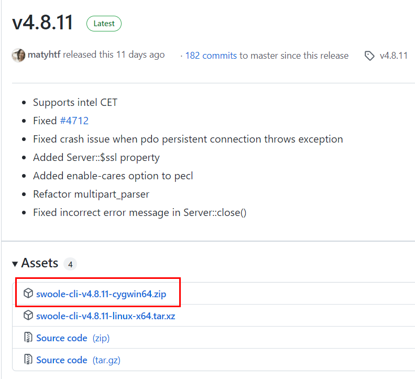Image resolution: width=415 pixels, height=379 pixels.
Task: Open matyhtf's user profile link
Action: 45,55
